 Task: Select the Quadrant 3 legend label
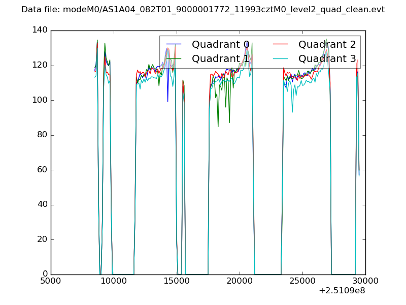(x=327, y=59)
